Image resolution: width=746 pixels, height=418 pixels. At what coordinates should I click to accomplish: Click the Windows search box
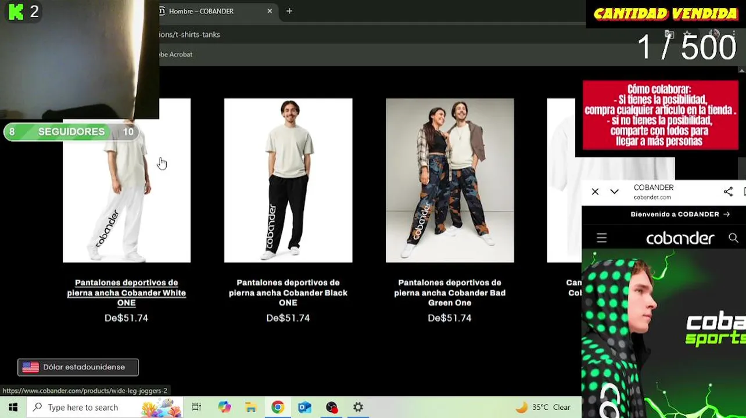point(105,407)
